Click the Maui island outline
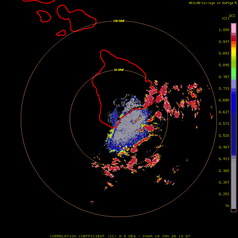Image resolution: width=238 pixels, height=238 pixels. coord(76,18)
